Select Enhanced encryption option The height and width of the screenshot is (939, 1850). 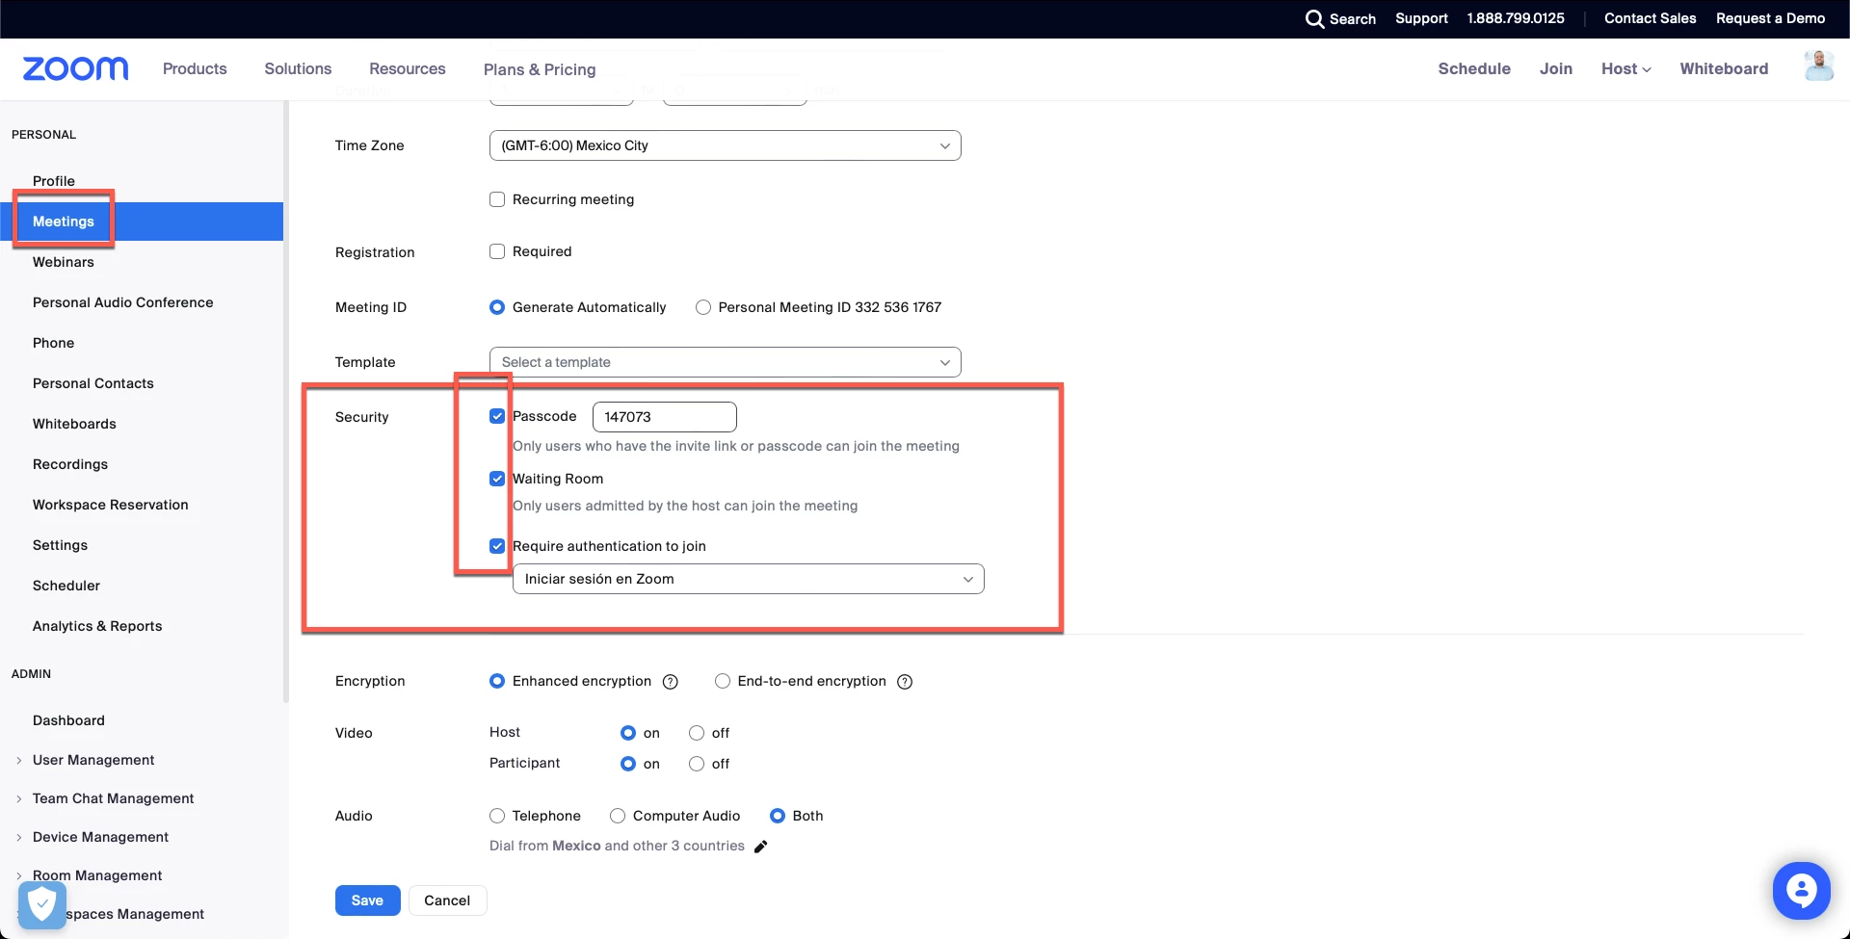497,681
